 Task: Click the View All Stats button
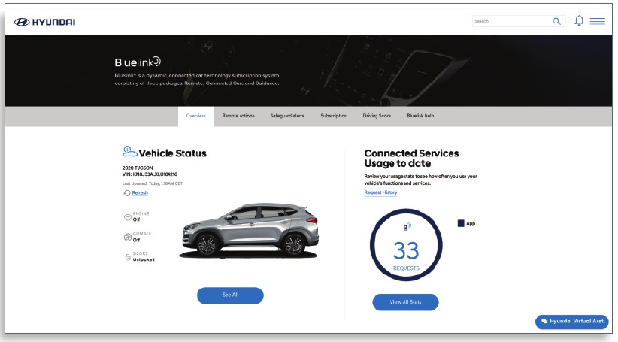[405, 302]
